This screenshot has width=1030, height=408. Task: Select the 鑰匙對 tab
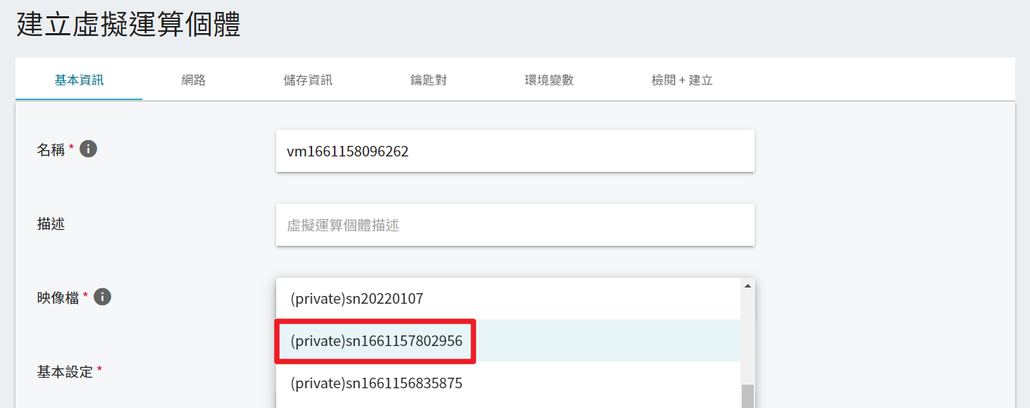pos(428,80)
